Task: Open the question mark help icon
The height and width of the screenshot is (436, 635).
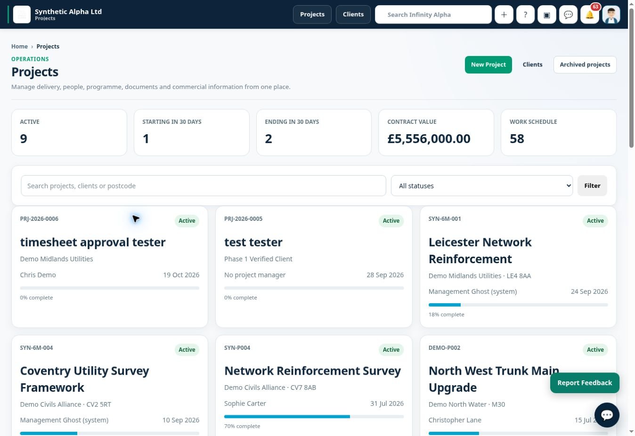Action: pyautogui.click(x=525, y=15)
